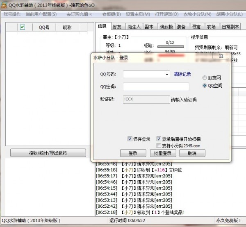Open the 当前用户配置(S) menu
Screen dimensions: 246x227
pyautogui.click(x=41, y=14)
